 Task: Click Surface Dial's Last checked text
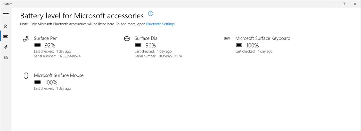pos(153,51)
